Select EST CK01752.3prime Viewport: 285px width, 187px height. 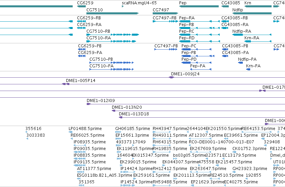tap(250, 149)
